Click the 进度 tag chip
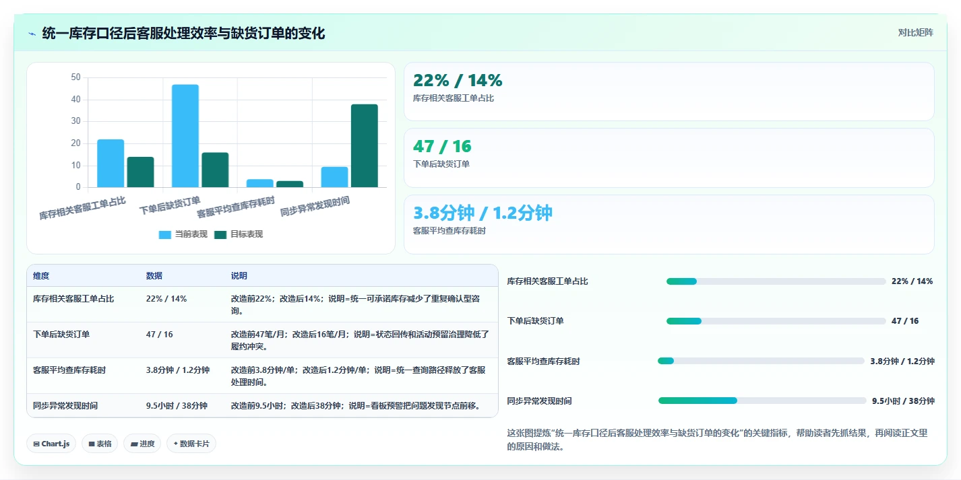Viewport: 961px width, 480px height. tap(142, 444)
